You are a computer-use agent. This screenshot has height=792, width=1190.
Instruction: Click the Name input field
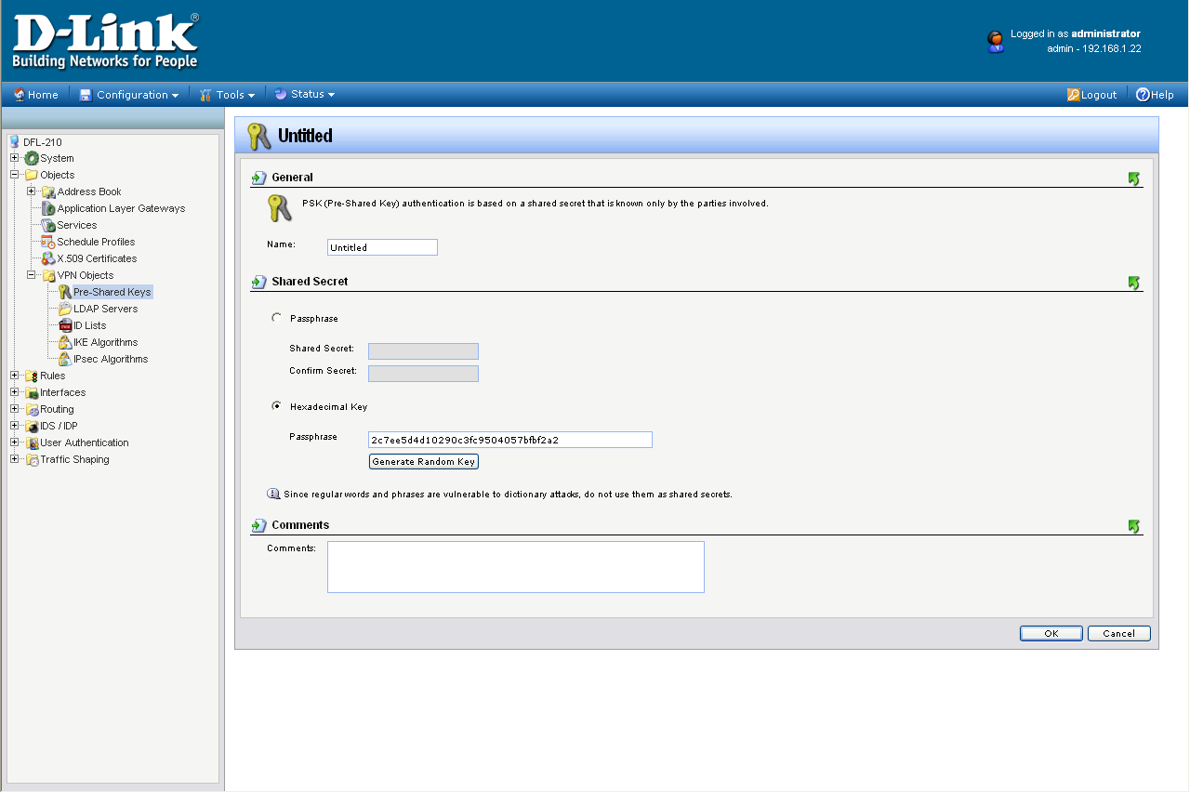click(382, 247)
